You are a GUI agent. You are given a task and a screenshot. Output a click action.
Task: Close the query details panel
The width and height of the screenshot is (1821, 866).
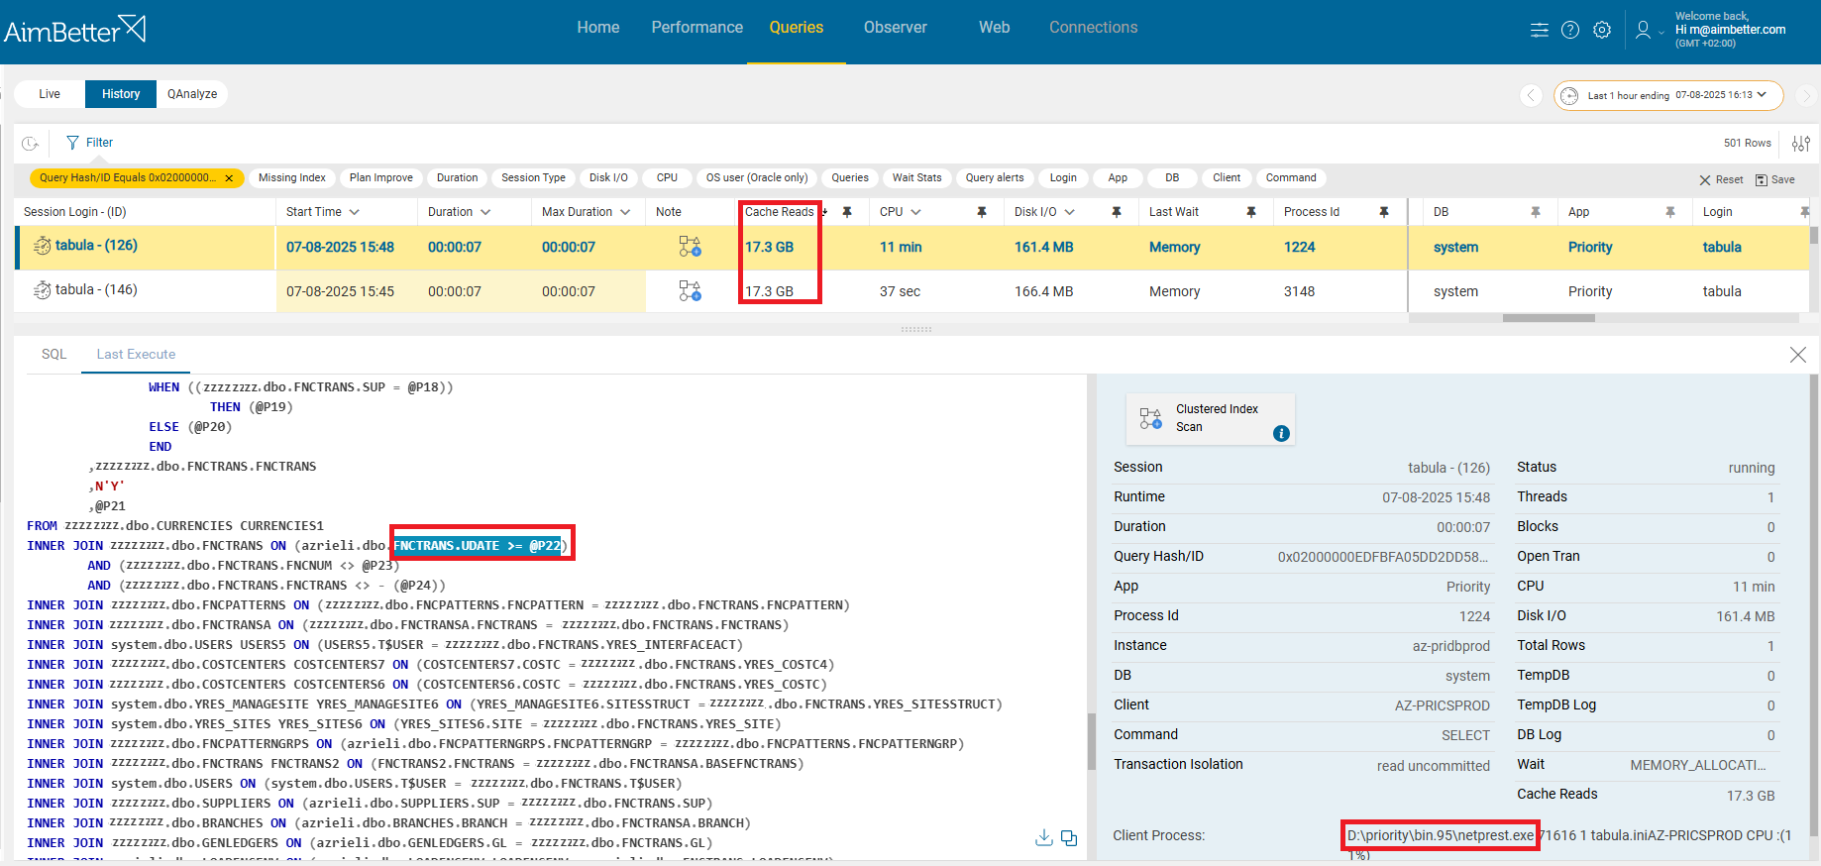[1798, 355]
